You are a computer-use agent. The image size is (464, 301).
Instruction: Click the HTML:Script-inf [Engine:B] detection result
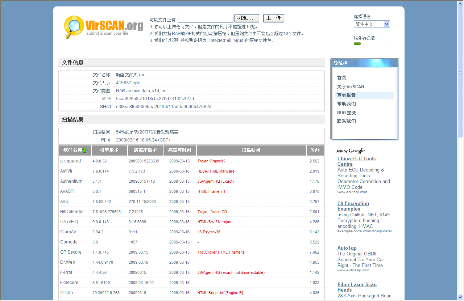[220, 293]
